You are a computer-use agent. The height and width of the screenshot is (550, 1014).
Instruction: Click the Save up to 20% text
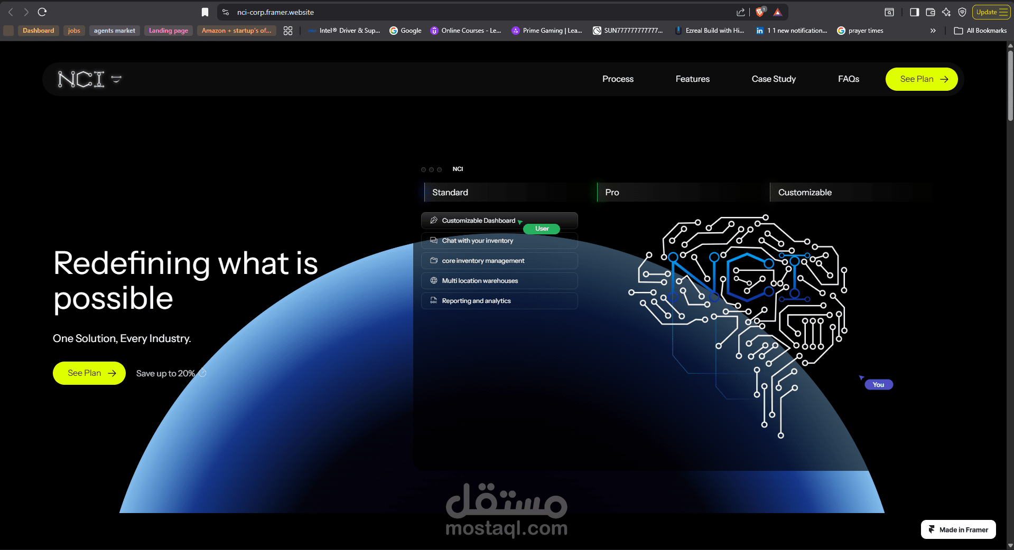pos(165,373)
